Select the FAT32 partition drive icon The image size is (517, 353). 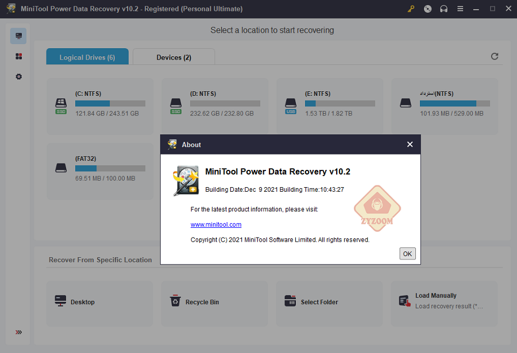(x=61, y=168)
